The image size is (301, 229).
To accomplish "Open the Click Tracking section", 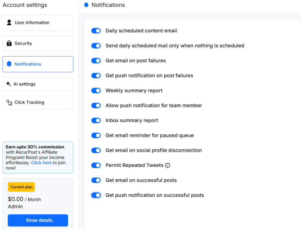I will click(38, 102).
